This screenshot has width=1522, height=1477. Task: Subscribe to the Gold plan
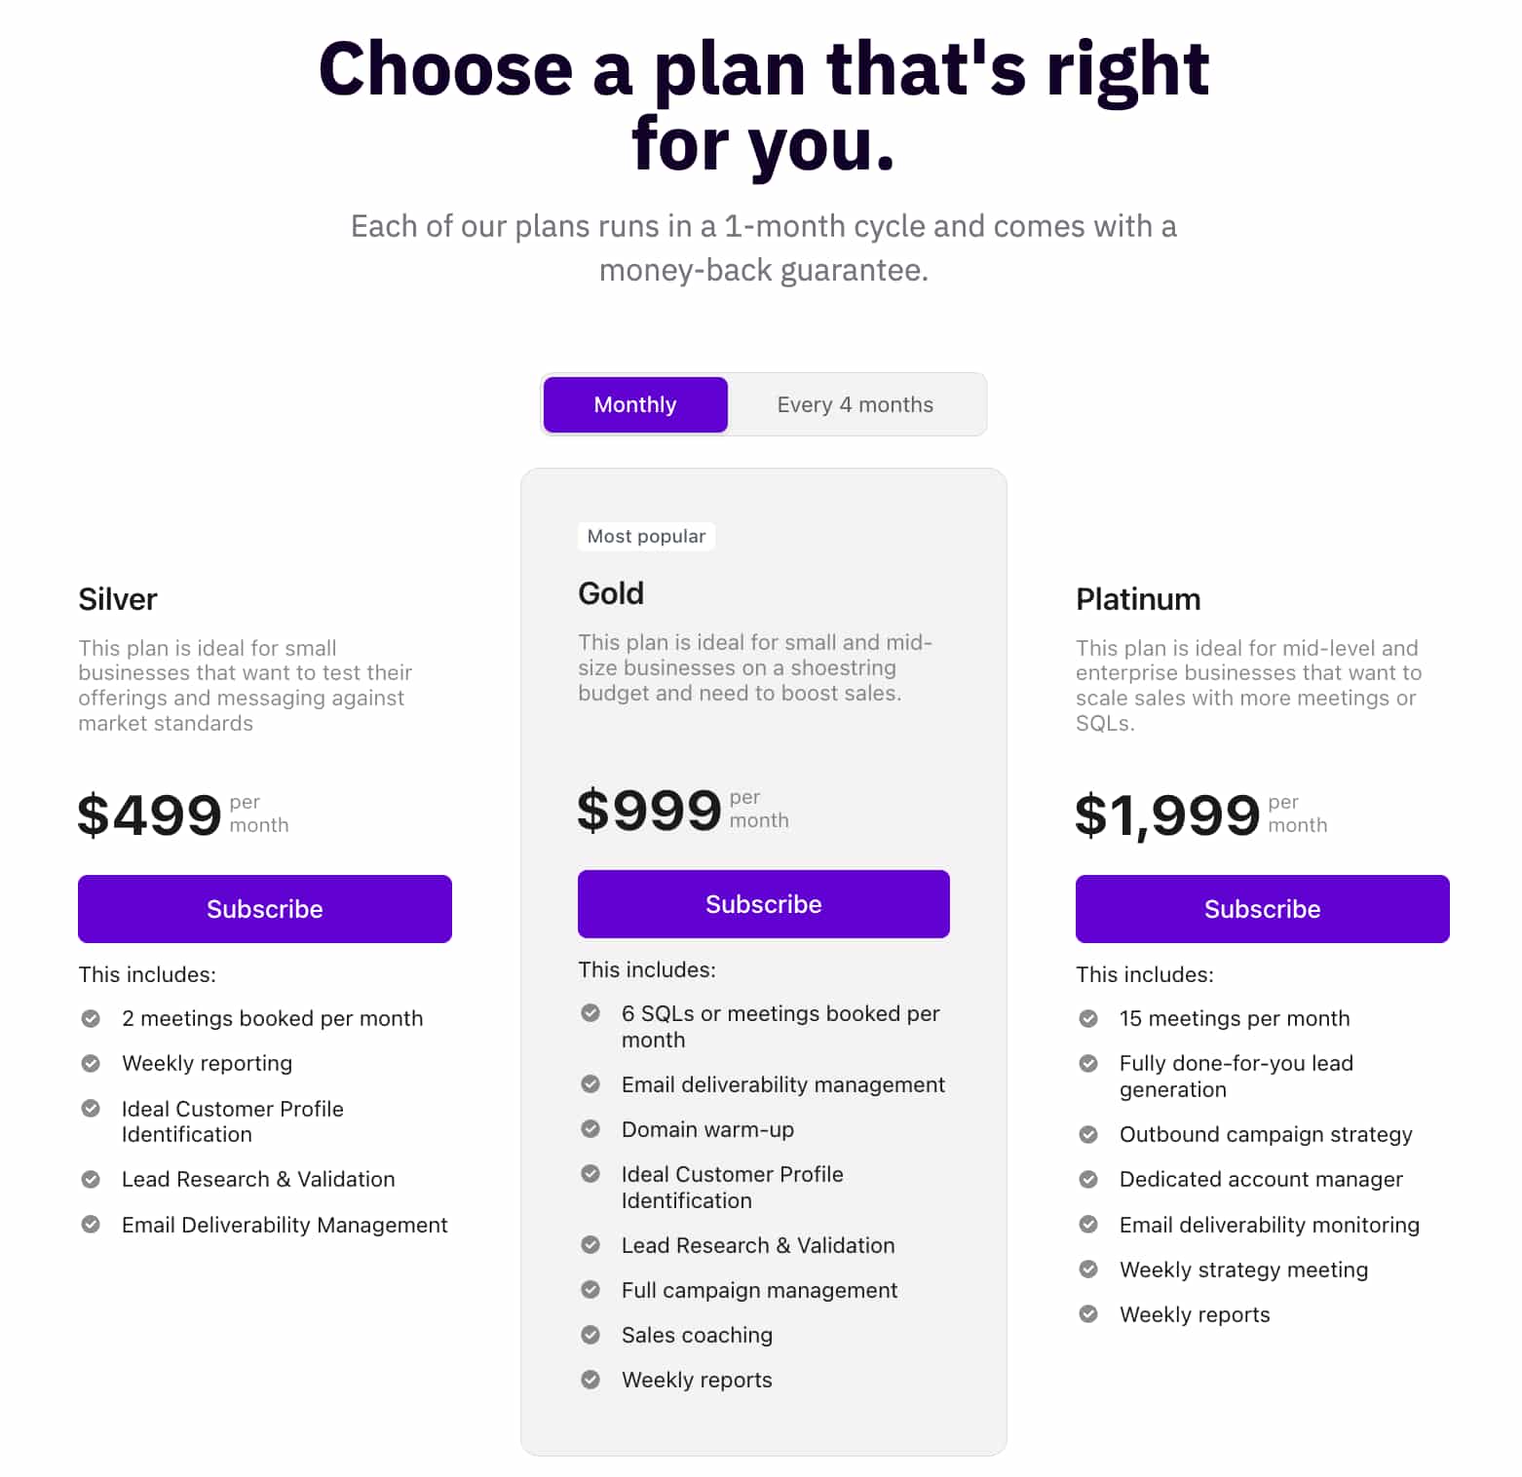pos(763,903)
